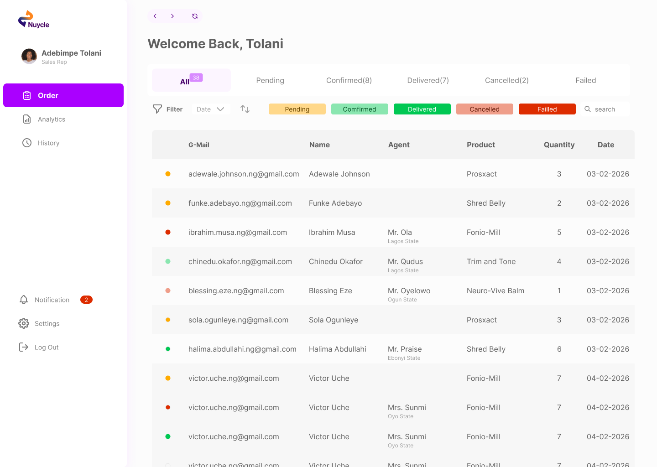
Task: Click the red Failled status chip
Action: (x=547, y=109)
